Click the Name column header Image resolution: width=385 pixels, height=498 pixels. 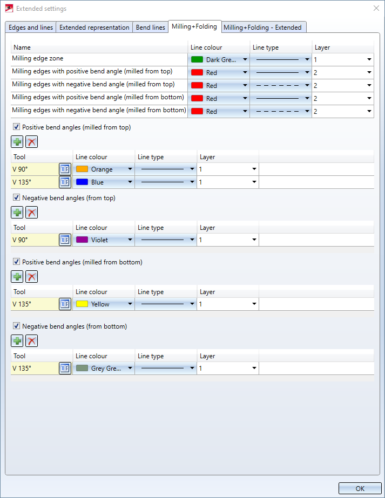[99, 47]
